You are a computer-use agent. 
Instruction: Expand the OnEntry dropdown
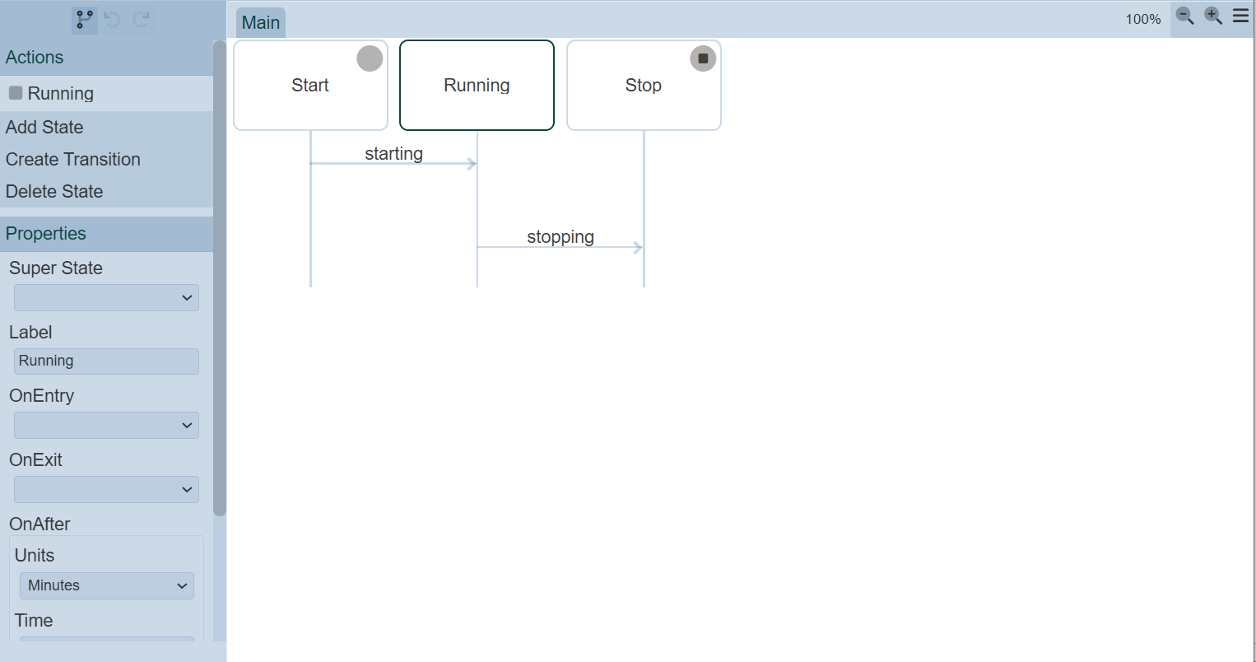[106, 426]
